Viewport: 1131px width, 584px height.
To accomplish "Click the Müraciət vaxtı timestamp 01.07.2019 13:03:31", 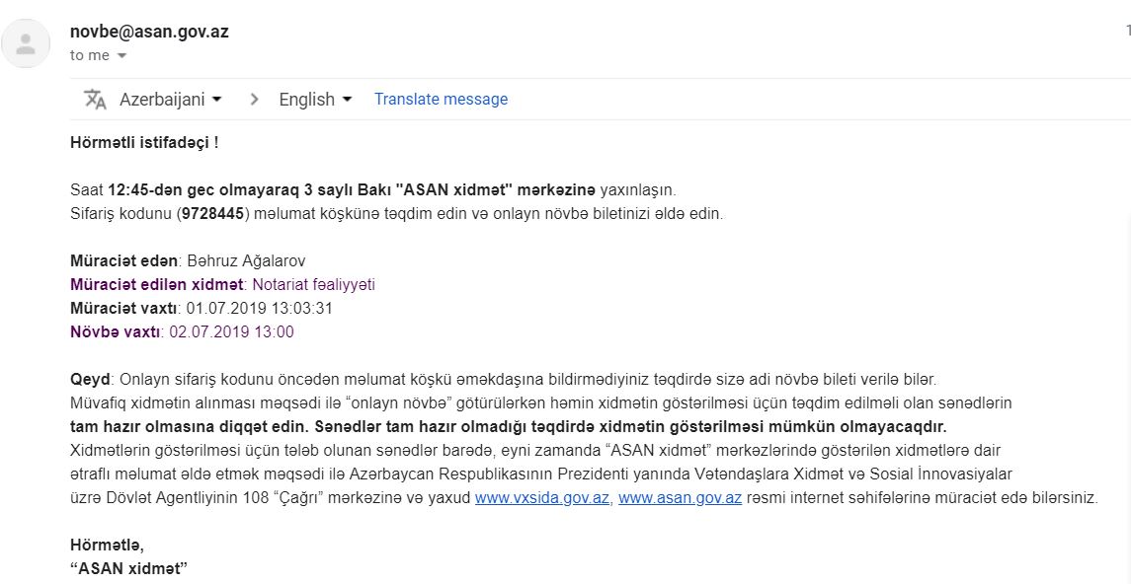I will point(260,308).
